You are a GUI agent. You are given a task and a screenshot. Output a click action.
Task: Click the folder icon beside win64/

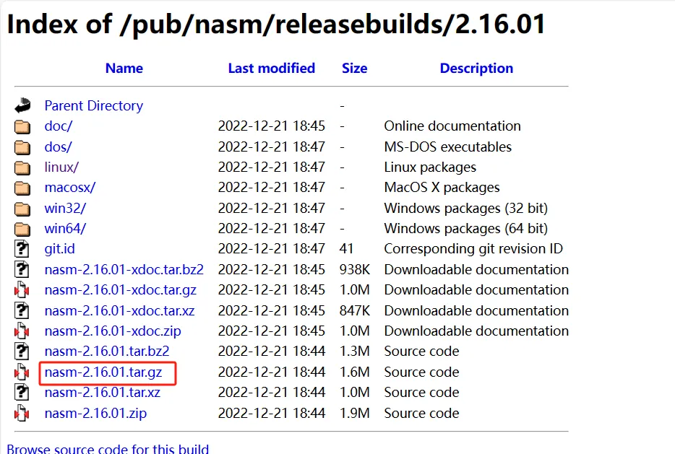22,229
